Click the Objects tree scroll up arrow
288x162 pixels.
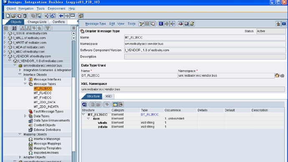click(73, 33)
